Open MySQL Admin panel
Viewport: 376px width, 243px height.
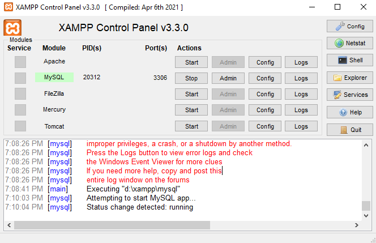pos(228,78)
